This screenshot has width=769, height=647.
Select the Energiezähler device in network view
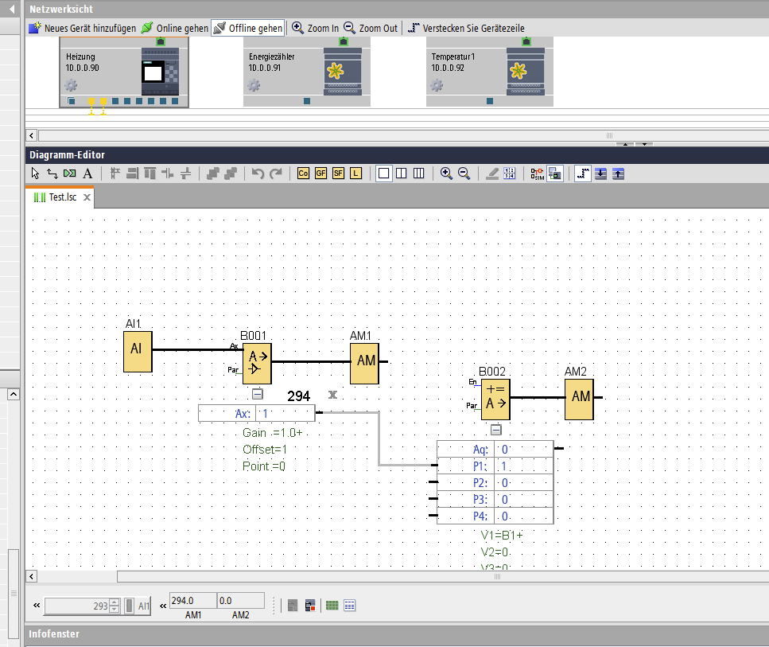306,72
